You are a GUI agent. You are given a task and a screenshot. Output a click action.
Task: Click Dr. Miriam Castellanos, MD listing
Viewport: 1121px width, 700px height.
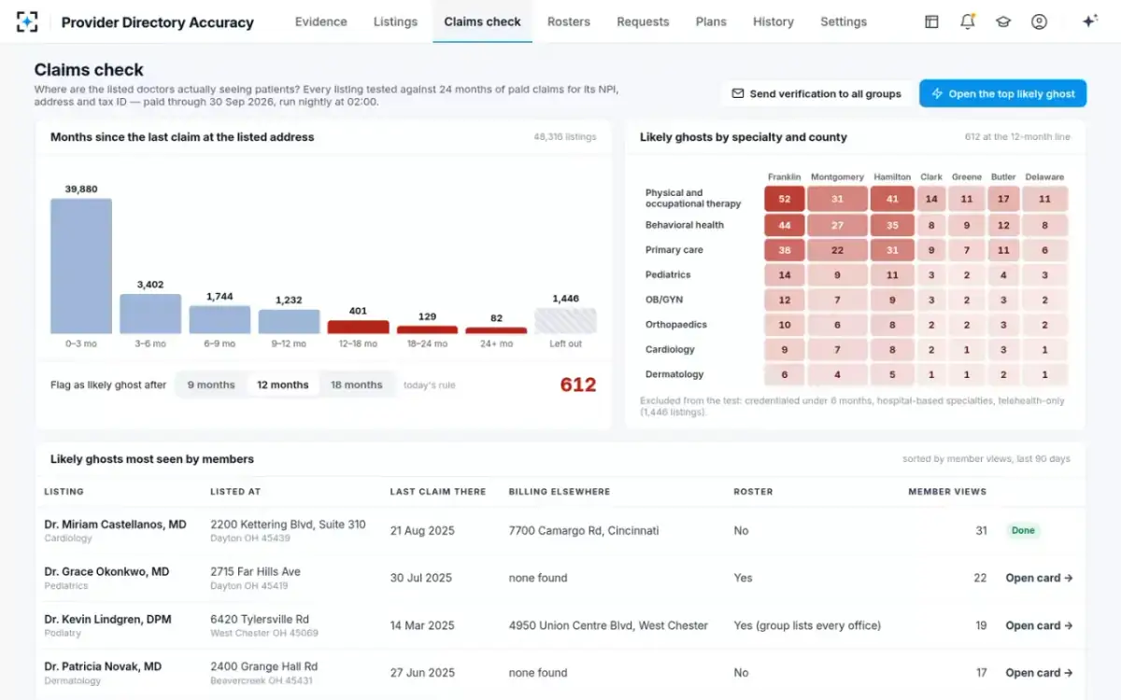[115, 525]
